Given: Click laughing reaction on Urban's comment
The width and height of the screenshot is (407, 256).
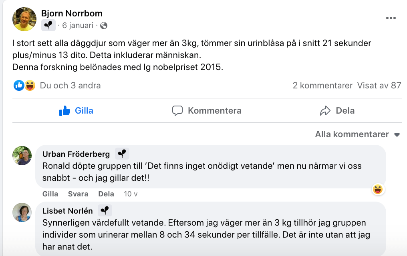Looking at the screenshot, I should point(377,189).
